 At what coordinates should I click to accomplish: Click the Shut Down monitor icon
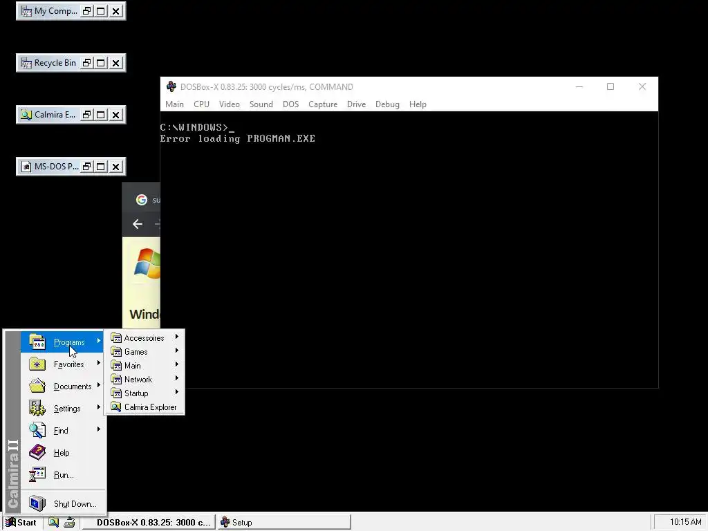pyautogui.click(x=37, y=503)
